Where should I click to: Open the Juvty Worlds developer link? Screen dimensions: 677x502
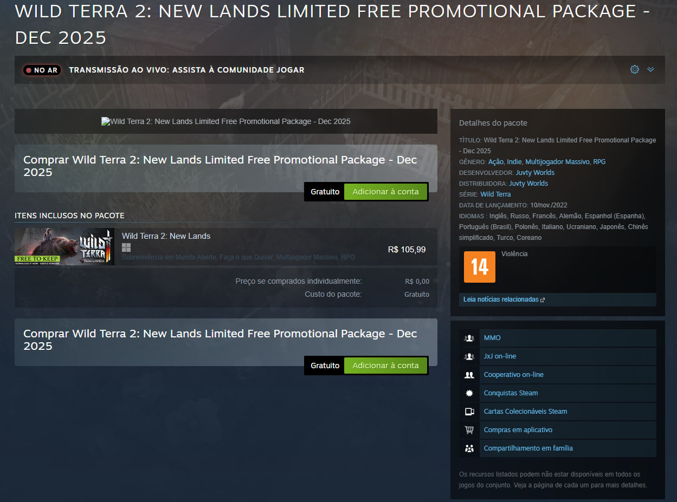(535, 173)
